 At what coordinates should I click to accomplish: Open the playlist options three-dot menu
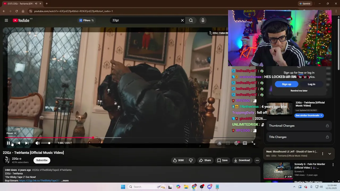pyautogui.click(x=322, y=154)
